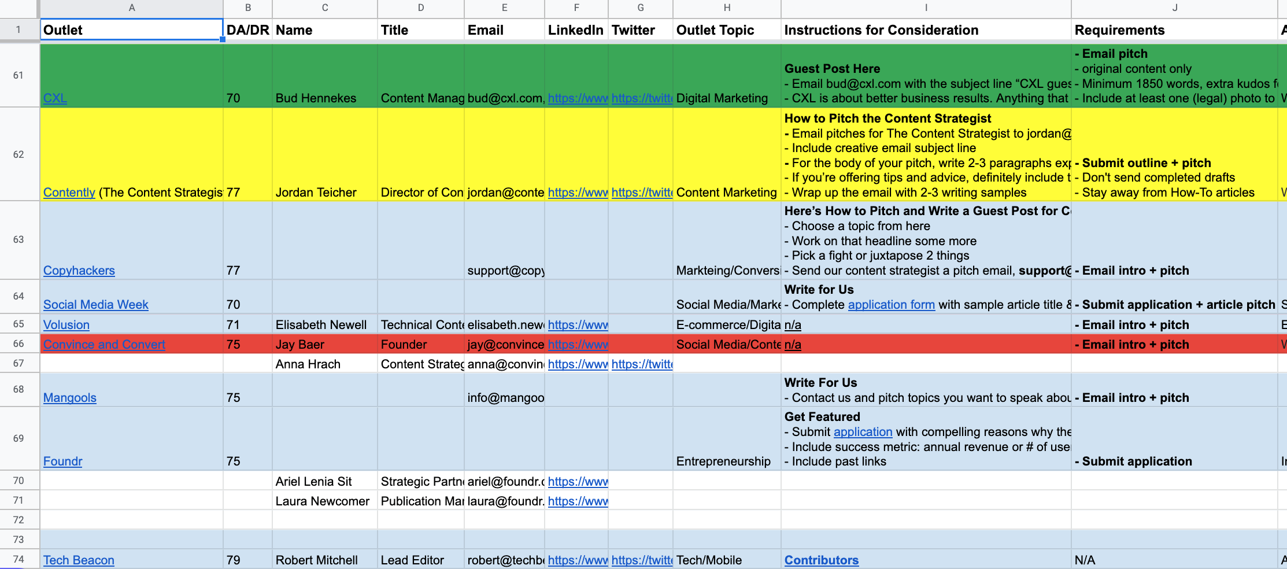Select the entire row 66

tap(18, 344)
